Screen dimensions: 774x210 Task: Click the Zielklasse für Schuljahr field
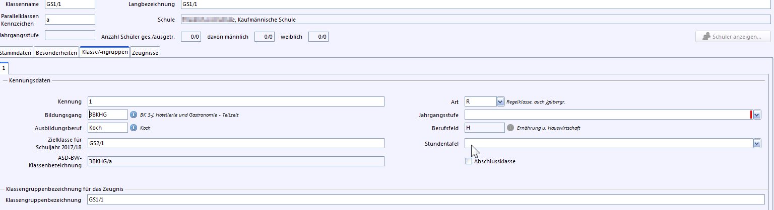pos(235,144)
